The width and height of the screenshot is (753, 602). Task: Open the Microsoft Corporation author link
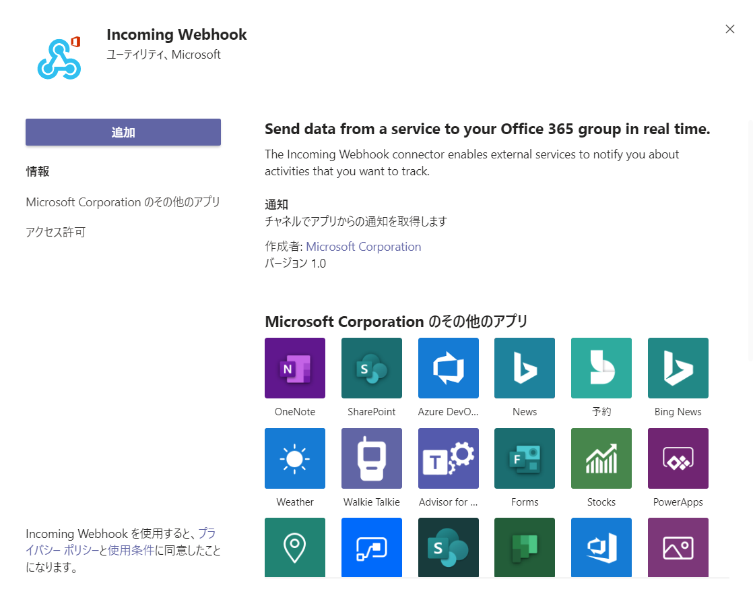364,247
